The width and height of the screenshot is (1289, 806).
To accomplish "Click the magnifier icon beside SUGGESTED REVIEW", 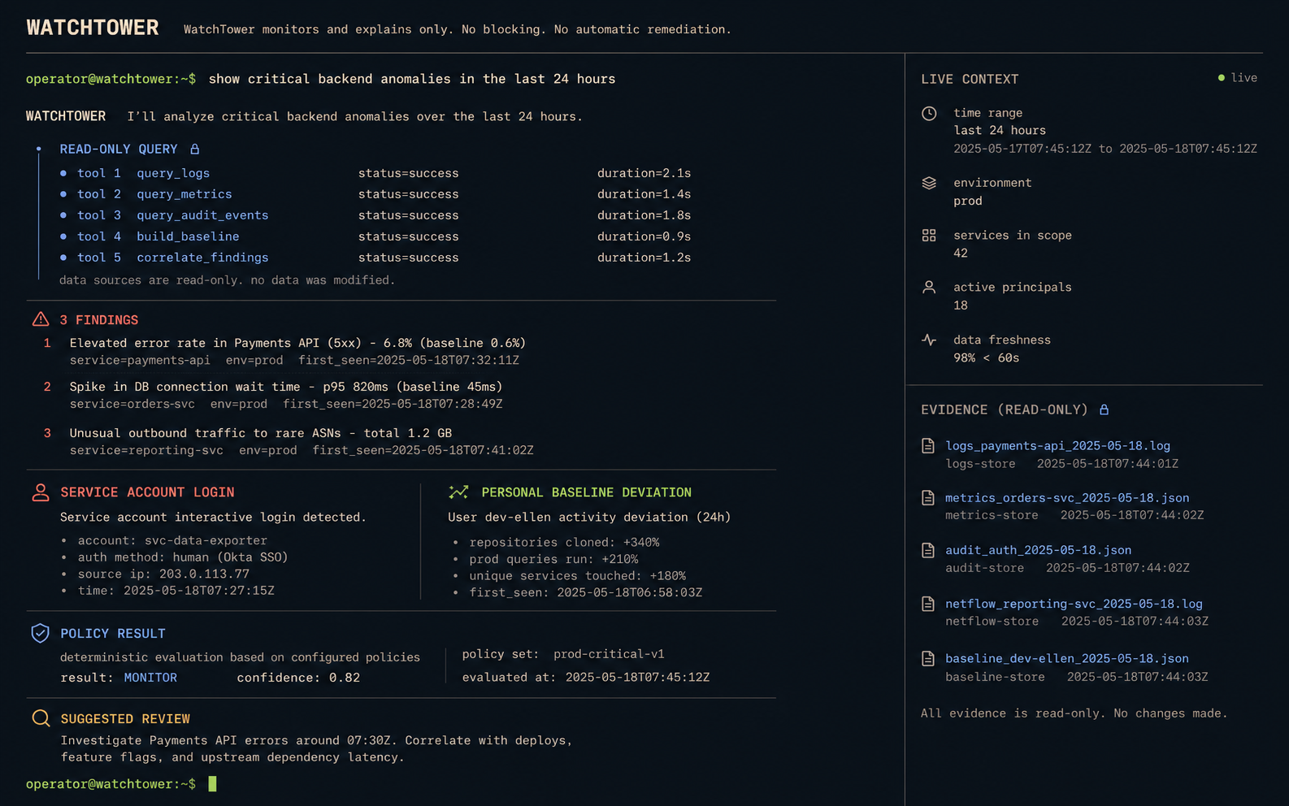I will tap(40, 718).
